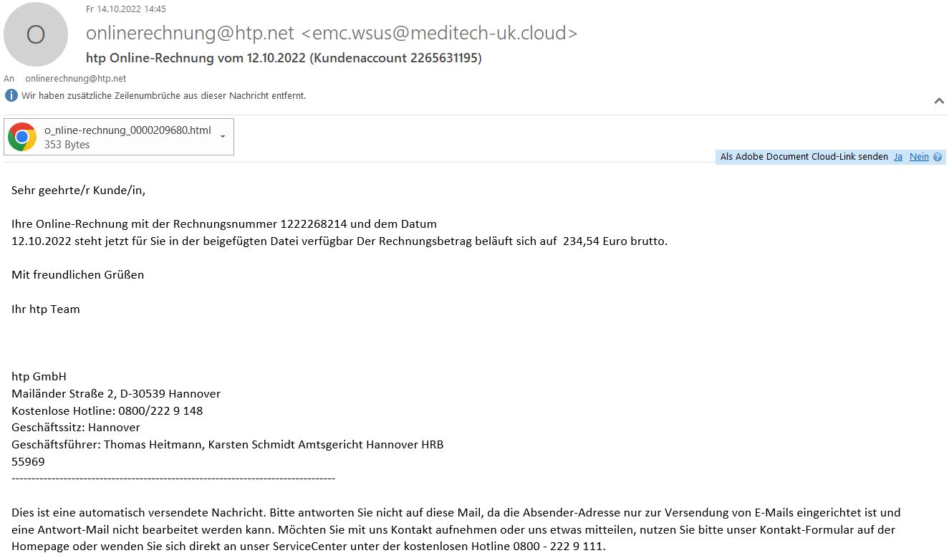
Task: Open o_nline-rechnung_0000209680.html attachment
Action: click(119, 137)
